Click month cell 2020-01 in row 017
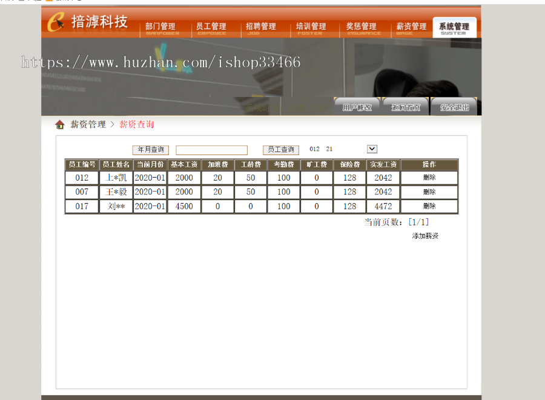Image resolution: width=545 pixels, height=400 pixels. coord(150,206)
